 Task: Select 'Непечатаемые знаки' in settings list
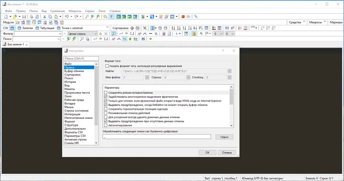[x=79, y=118]
